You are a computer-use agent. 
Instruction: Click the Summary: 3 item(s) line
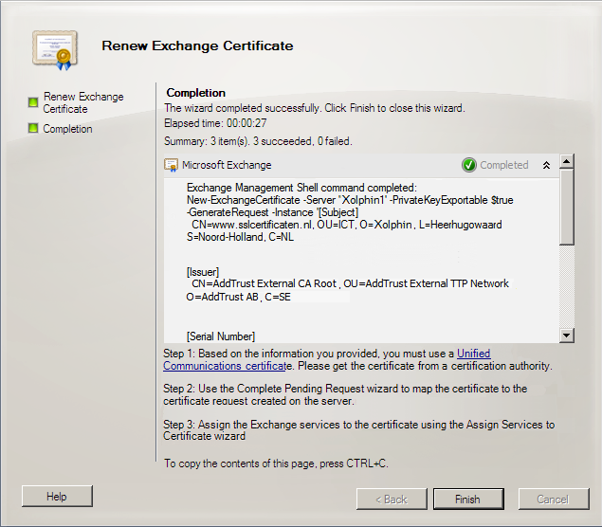(258, 141)
